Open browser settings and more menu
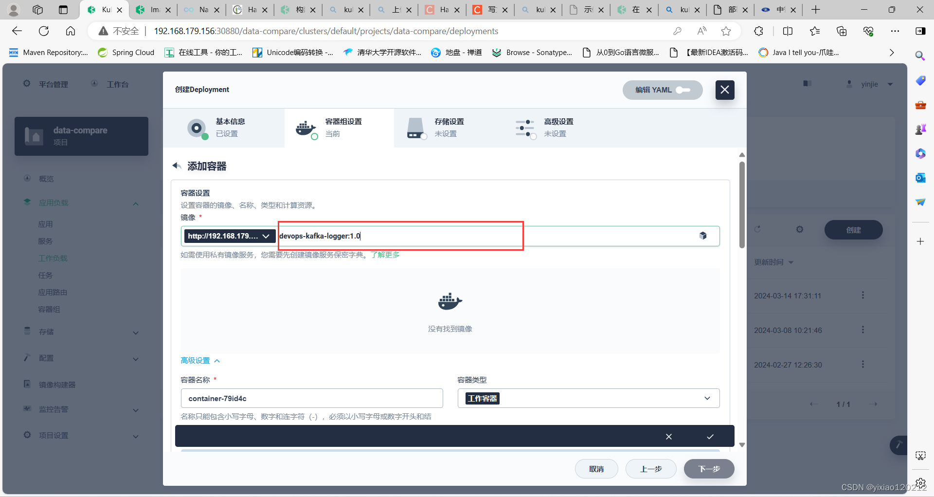The height and width of the screenshot is (497, 934). 895,31
